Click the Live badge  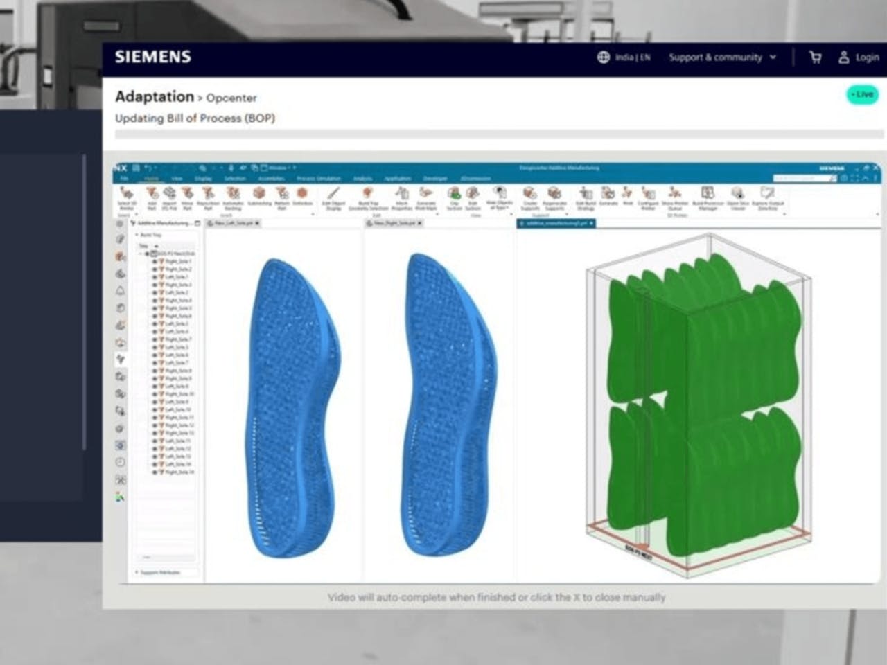tap(863, 94)
